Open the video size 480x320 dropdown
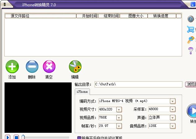Image resolution: width=196 pixels, height=139 pixels. click(119, 110)
